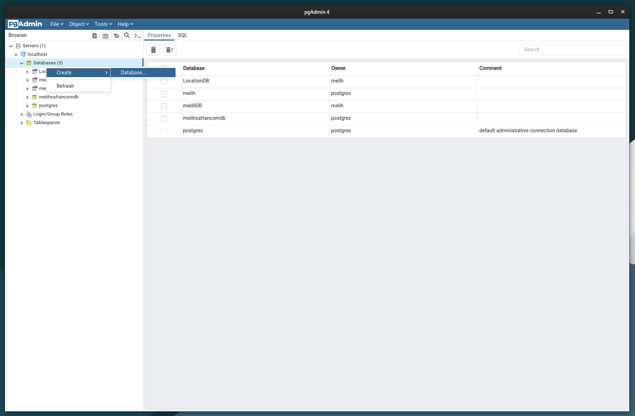The height and width of the screenshot is (416, 635).
Task: Select Tablespaces tree item
Action: point(47,123)
